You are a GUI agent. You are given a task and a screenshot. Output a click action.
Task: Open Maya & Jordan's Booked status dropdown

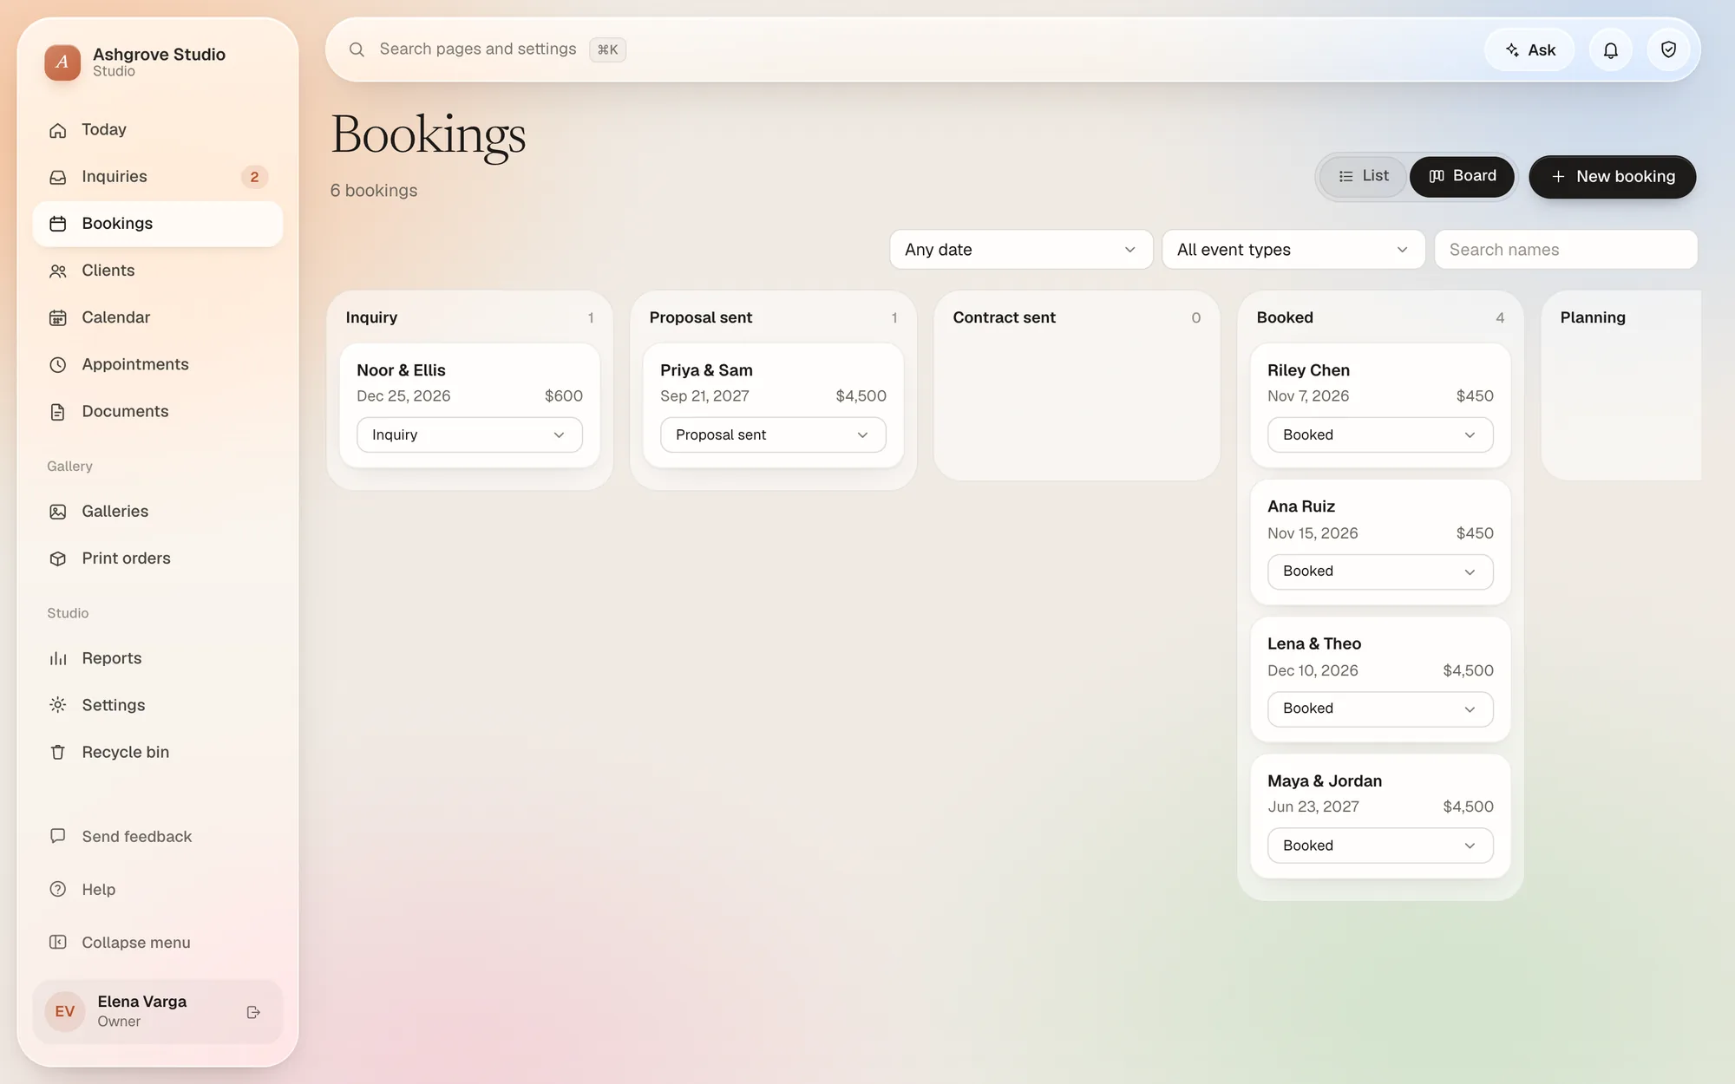point(1380,846)
